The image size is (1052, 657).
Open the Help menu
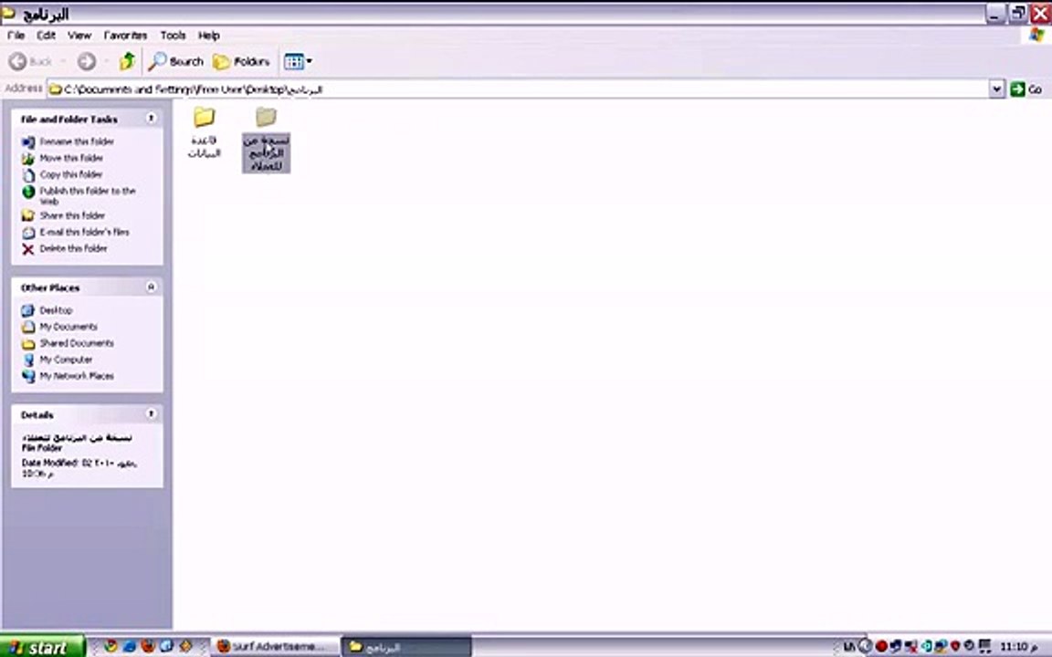[x=208, y=36]
